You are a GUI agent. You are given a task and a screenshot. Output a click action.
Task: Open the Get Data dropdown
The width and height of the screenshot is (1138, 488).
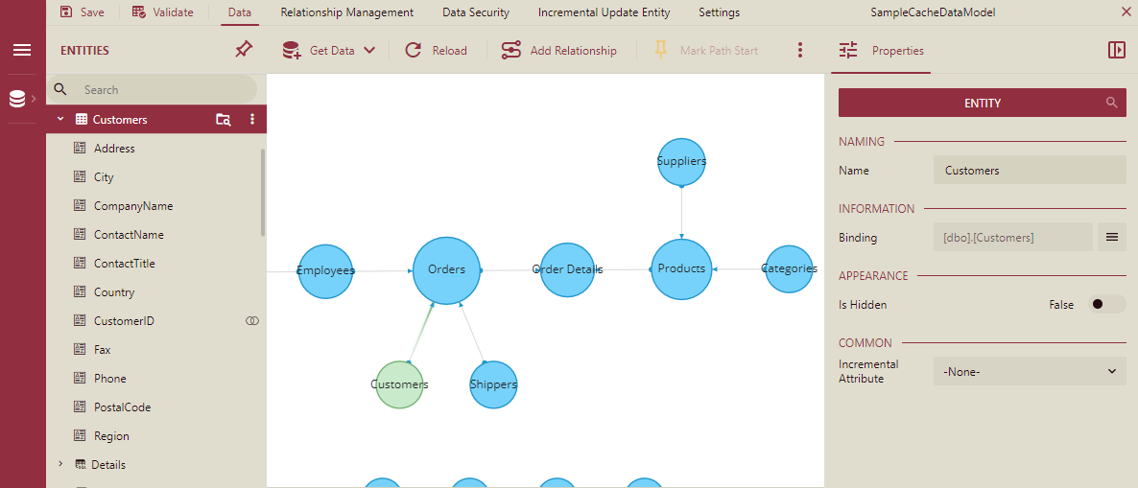(x=329, y=50)
